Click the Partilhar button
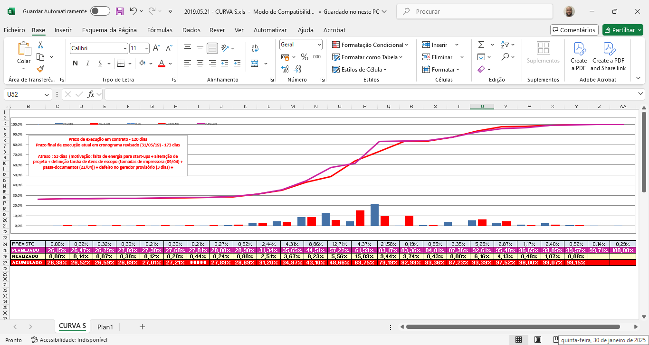The width and height of the screenshot is (649, 345). [x=622, y=30]
